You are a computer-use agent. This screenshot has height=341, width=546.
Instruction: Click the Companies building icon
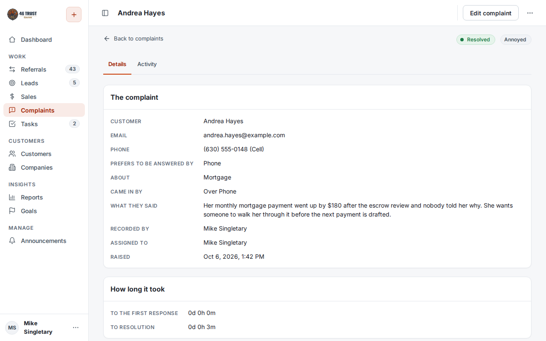(12, 168)
